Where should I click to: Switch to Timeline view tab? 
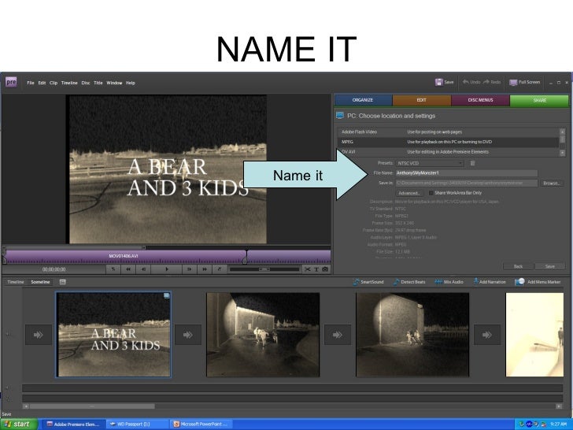point(16,282)
